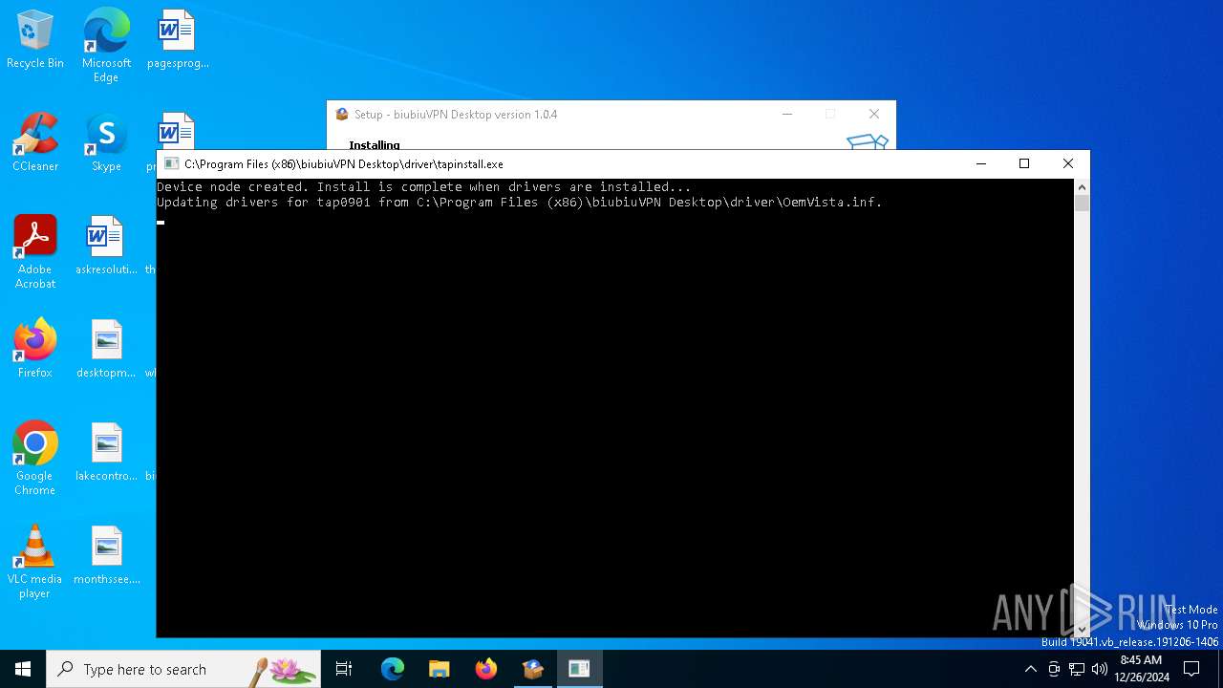Open the volume tray icon
Viewport: 1223px width, 688px height.
(x=1100, y=669)
